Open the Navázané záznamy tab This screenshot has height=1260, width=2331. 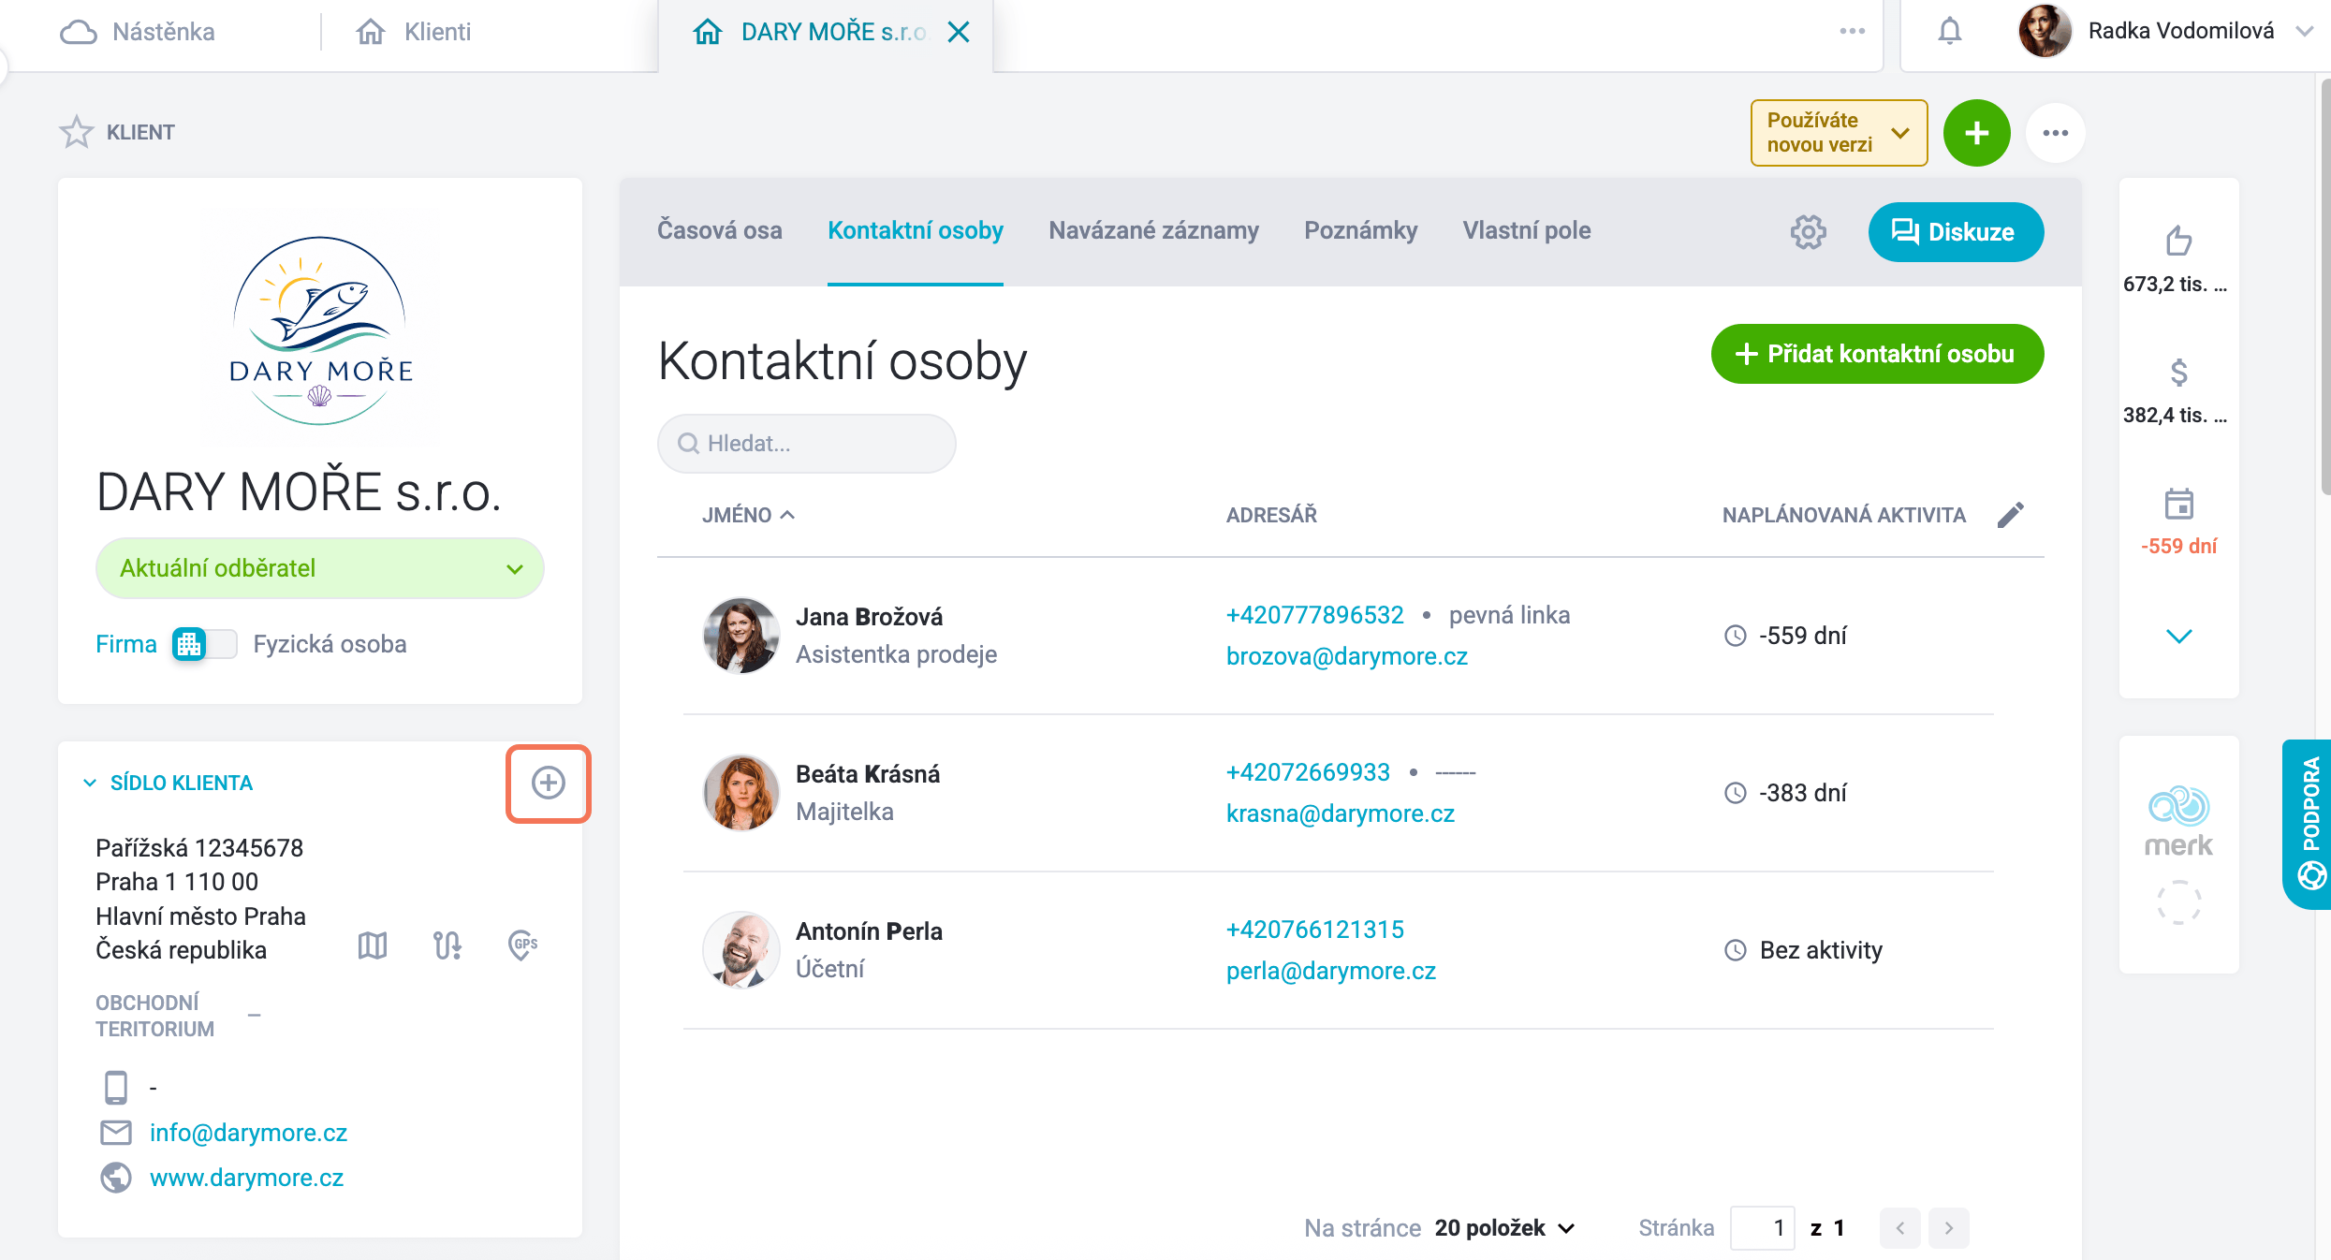1153,230
